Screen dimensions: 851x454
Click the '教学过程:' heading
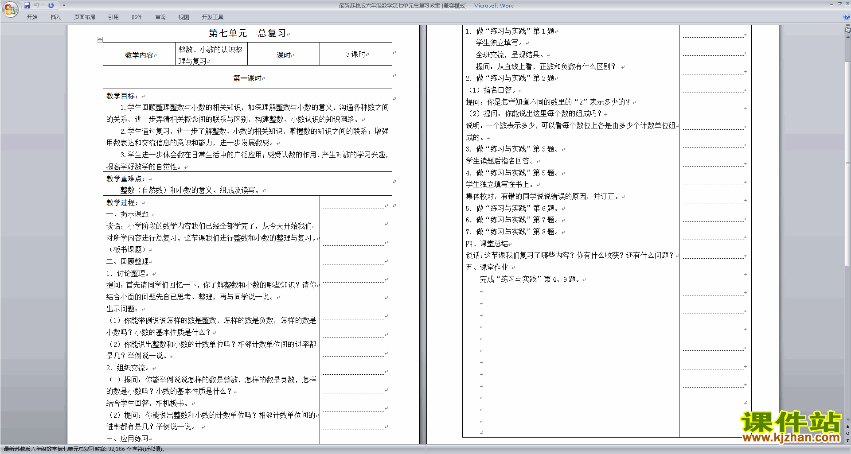click(122, 202)
